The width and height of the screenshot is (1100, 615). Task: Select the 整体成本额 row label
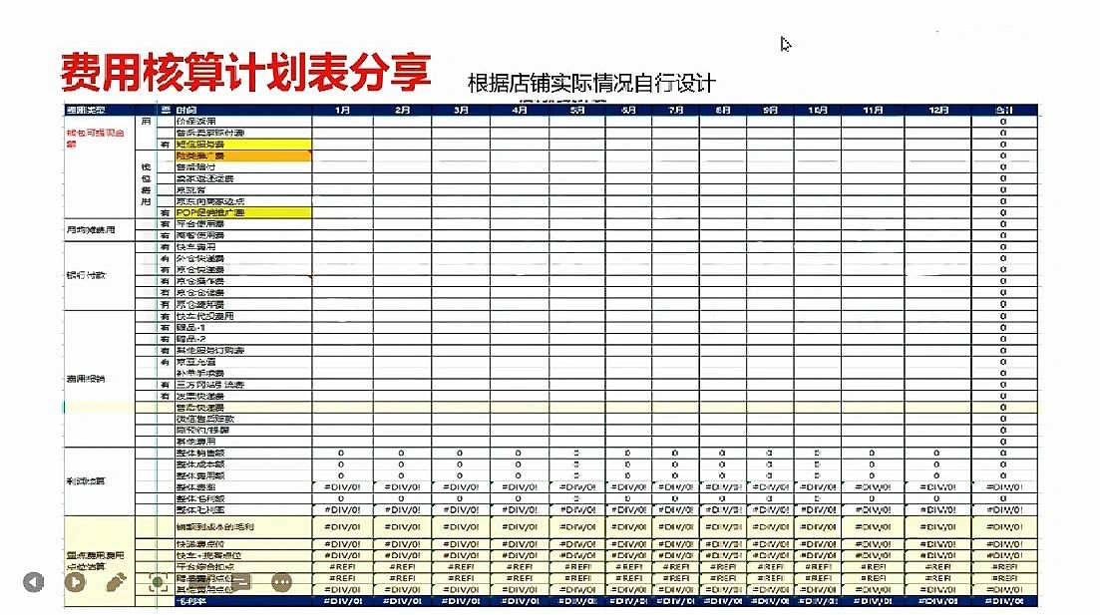tap(199, 464)
